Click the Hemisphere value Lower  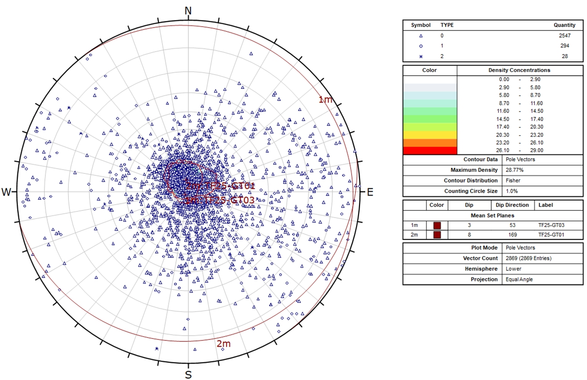click(513, 269)
